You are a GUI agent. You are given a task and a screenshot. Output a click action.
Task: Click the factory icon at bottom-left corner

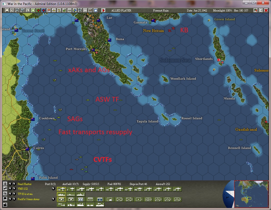click(x=5, y=205)
